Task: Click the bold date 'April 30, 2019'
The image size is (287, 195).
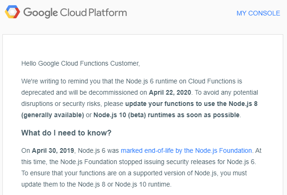Action: coord(53,150)
